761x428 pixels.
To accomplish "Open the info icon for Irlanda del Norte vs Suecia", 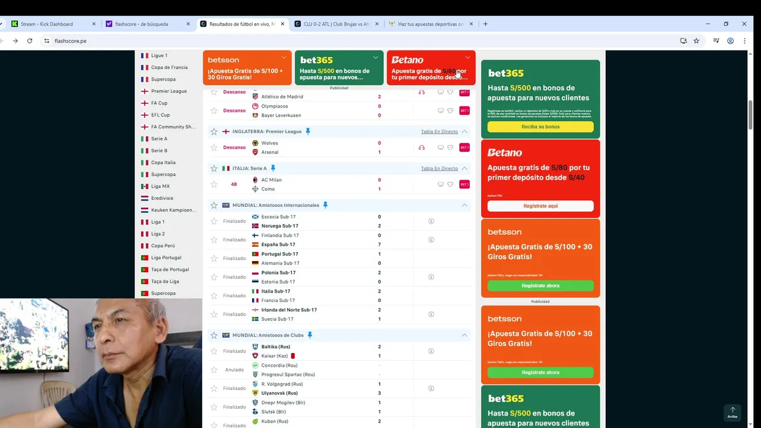I will (431, 314).
